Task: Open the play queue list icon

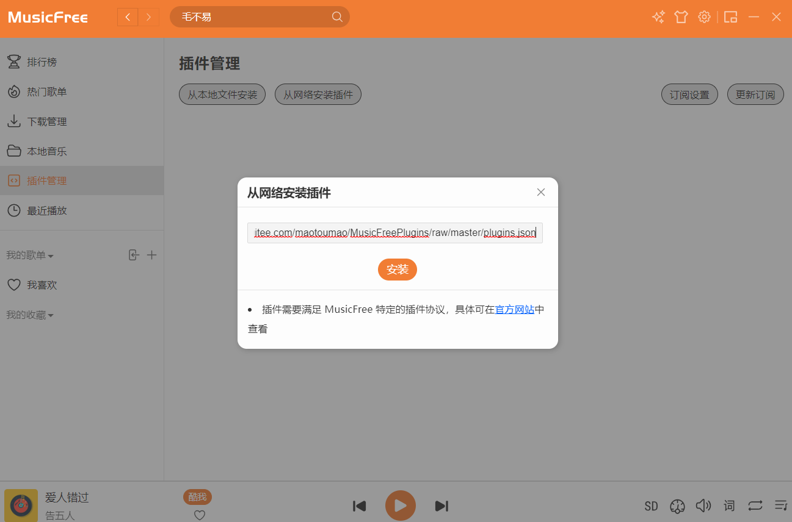Action: pyautogui.click(x=781, y=506)
